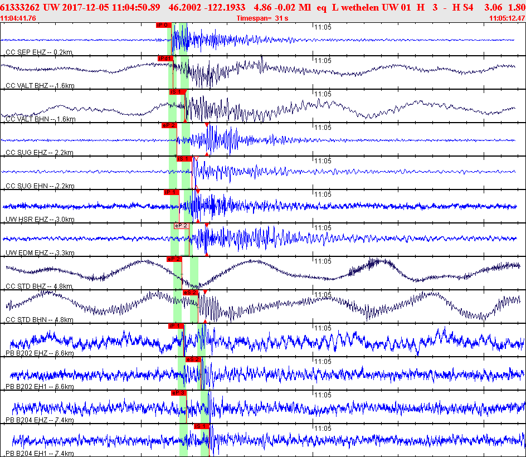The height and width of the screenshot is (457, 526).
Task: Click the PB B202 EHZ -- 6.6km channel label
Action: (40, 353)
